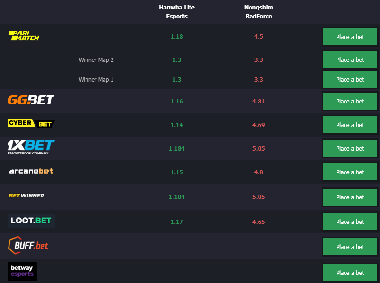This screenshot has height=283, width=380.
Task: Click the Hanwha Life Esports column header
Action: pyautogui.click(x=177, y=12)
